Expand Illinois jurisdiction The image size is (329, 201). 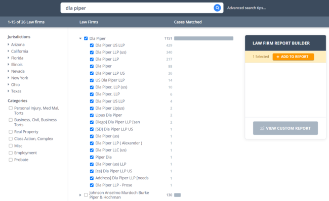click(x=9, y=65)
